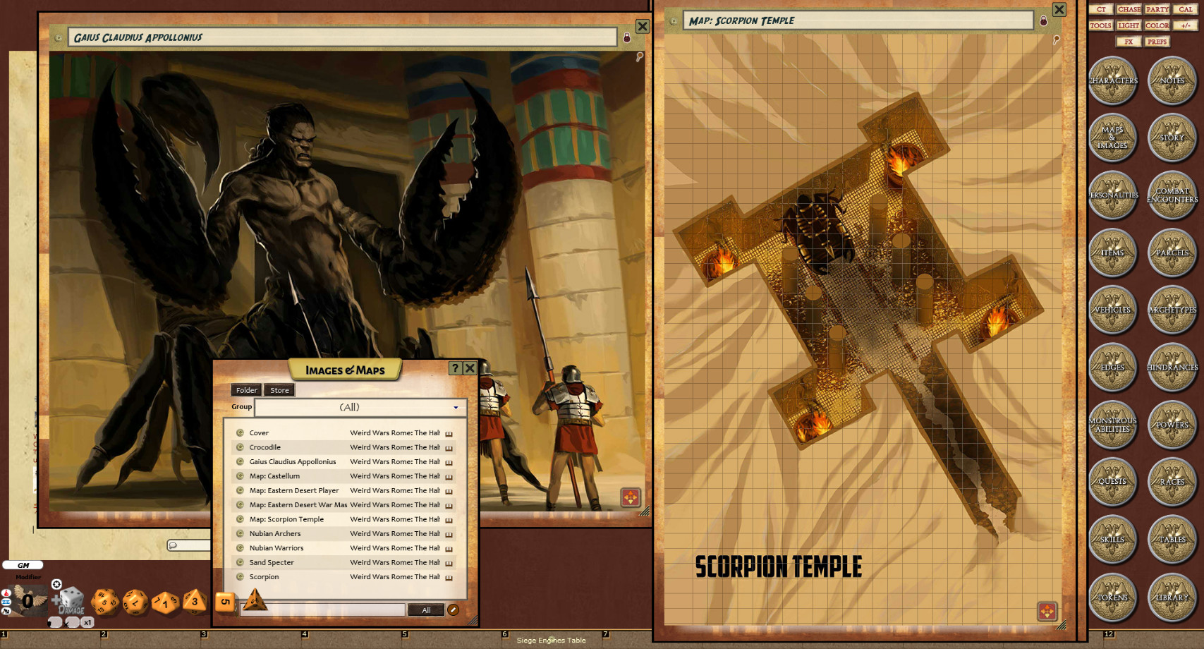Open the COLOR picker in the top-right controls
Image resolution: width=1204 pixels, height=649 pixels.
1157,25
